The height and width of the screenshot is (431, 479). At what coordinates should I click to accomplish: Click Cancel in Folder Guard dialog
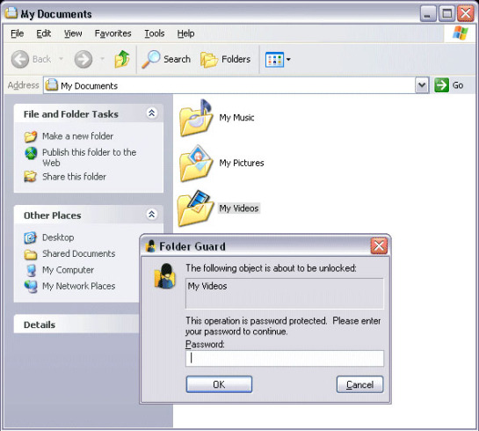(x=359, y=384)
